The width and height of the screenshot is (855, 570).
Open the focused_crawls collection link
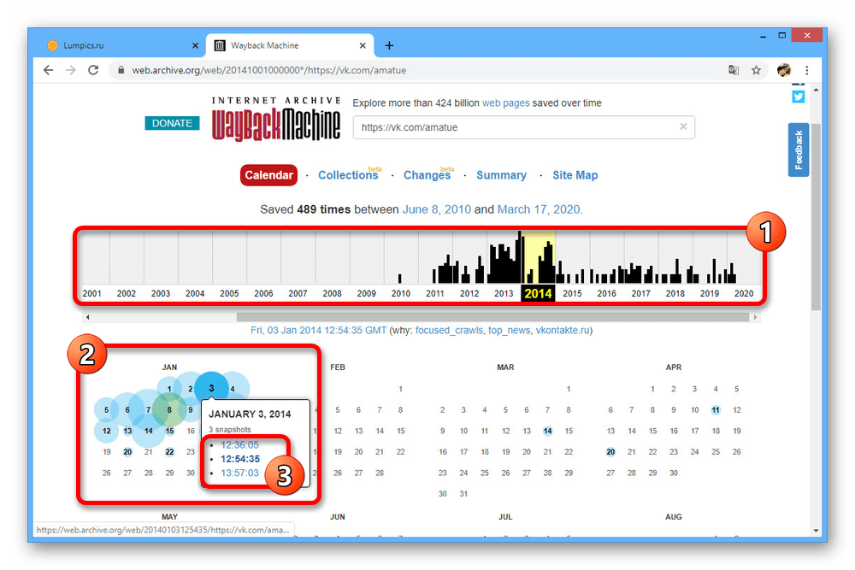coord(449,330)
